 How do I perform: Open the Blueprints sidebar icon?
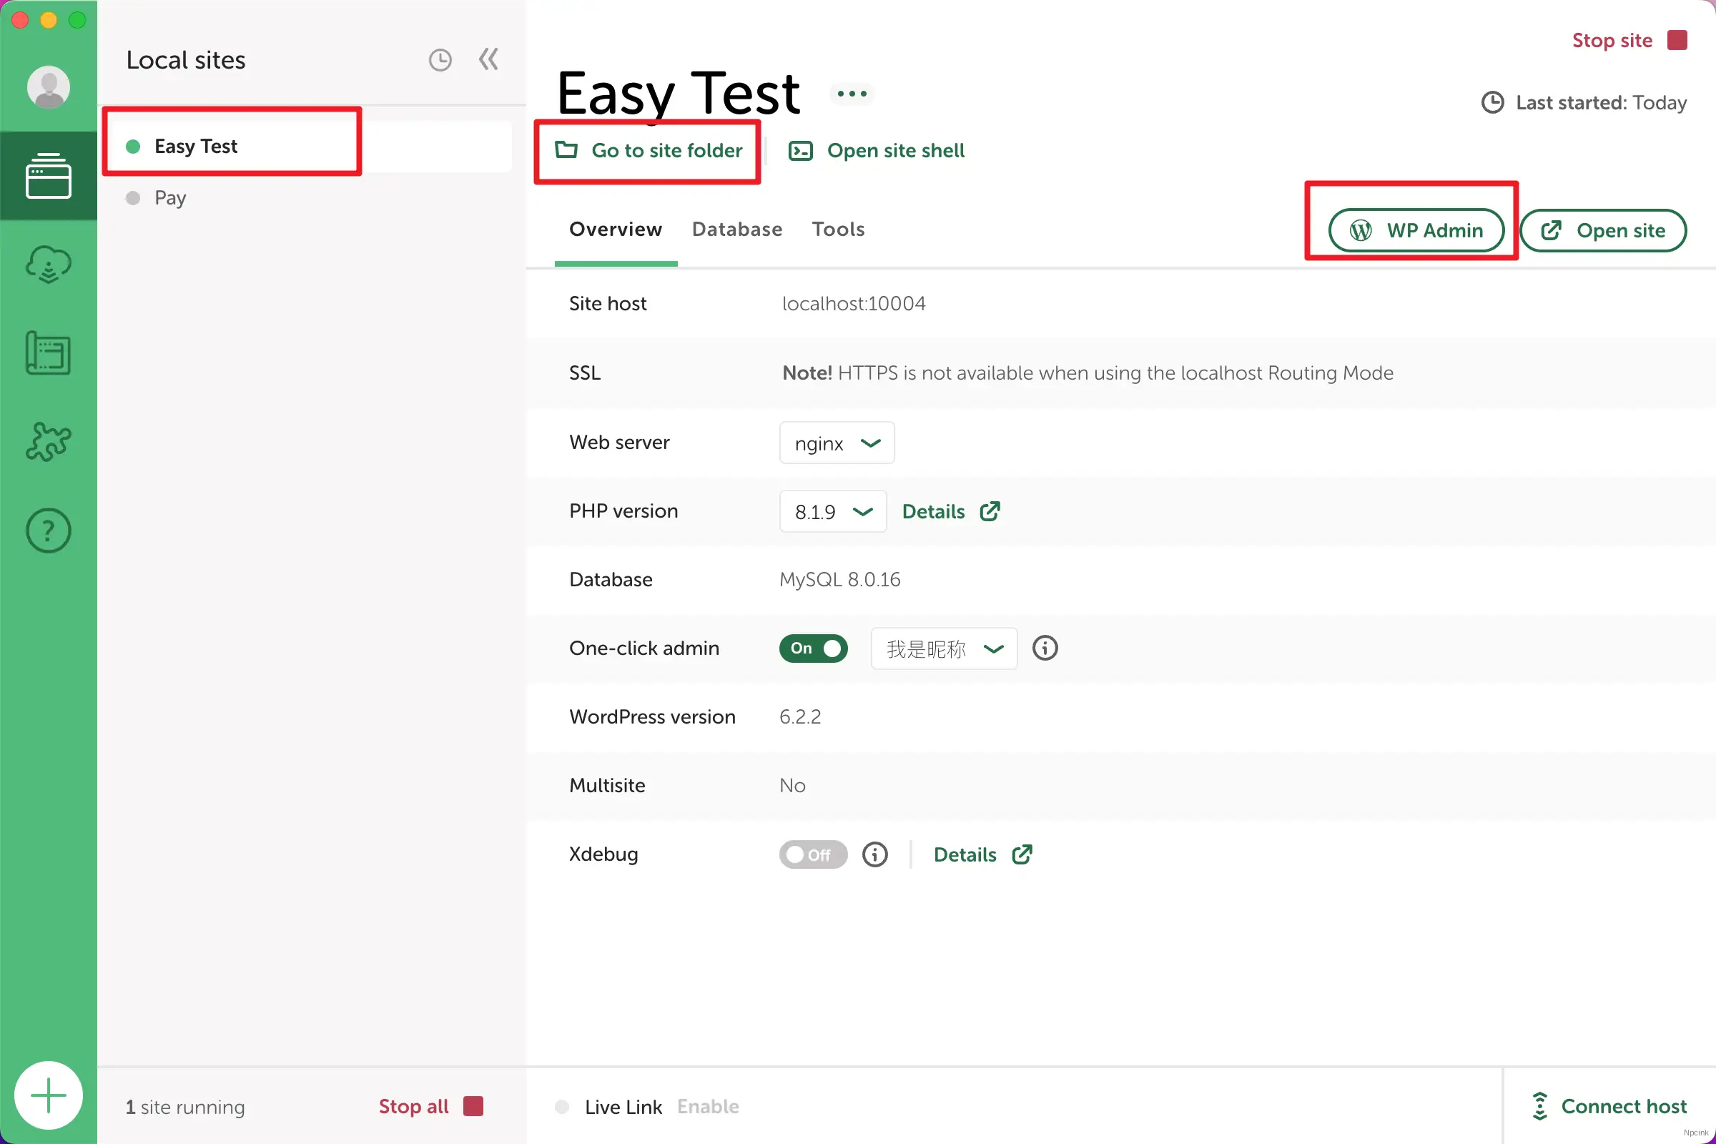point(48,353)
